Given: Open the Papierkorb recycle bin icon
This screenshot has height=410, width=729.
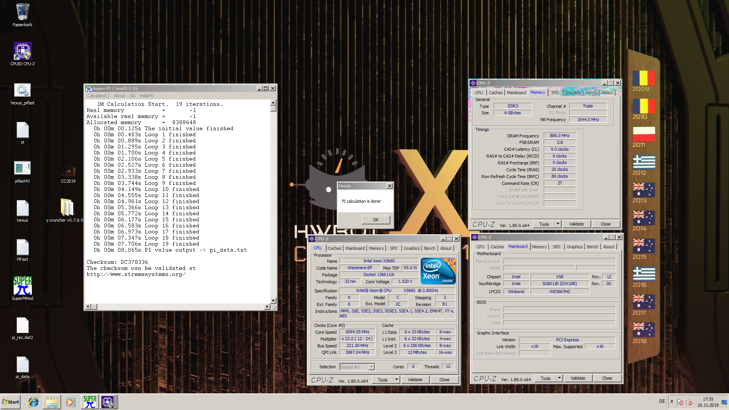Looking at the screenshot, I should [x=22, y=15].
